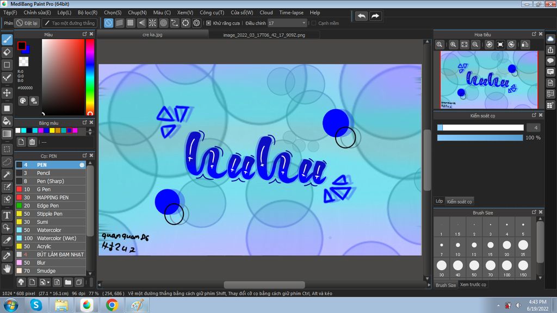557x313 pixels.
Task: Undock the Cọ: PEN brush panel
Action: (x=84, y=155)
